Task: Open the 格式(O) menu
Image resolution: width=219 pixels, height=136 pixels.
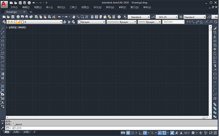Action: [61, 7]
